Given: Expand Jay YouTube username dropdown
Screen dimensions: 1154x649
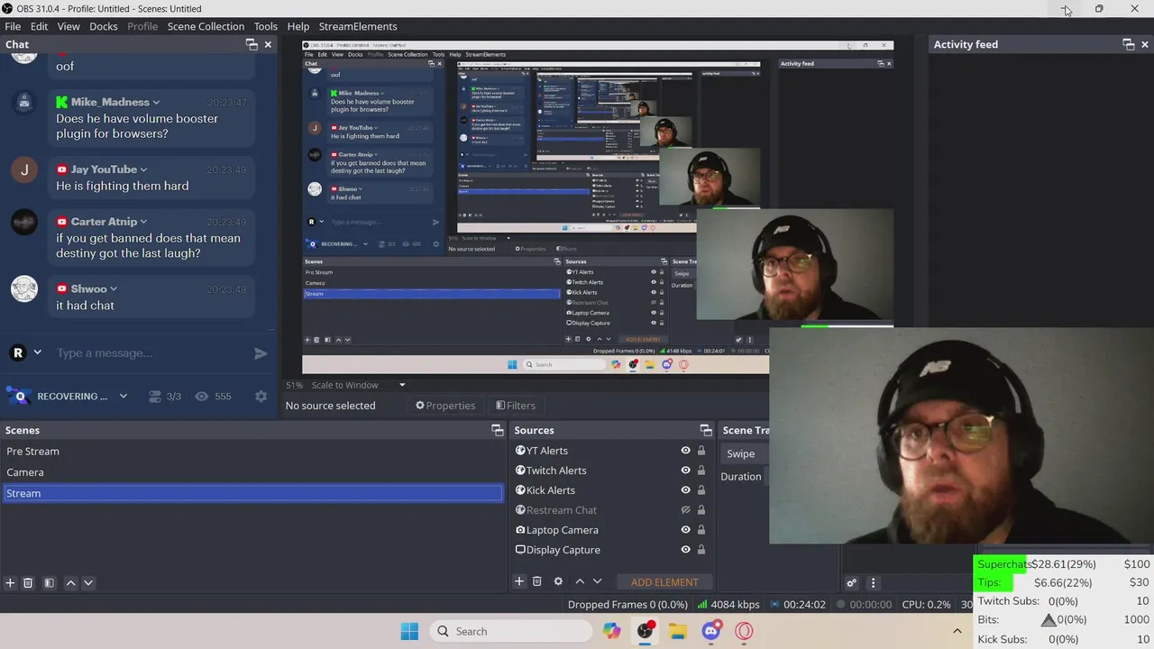Looking at the screenshot, I should coord(143,169).
